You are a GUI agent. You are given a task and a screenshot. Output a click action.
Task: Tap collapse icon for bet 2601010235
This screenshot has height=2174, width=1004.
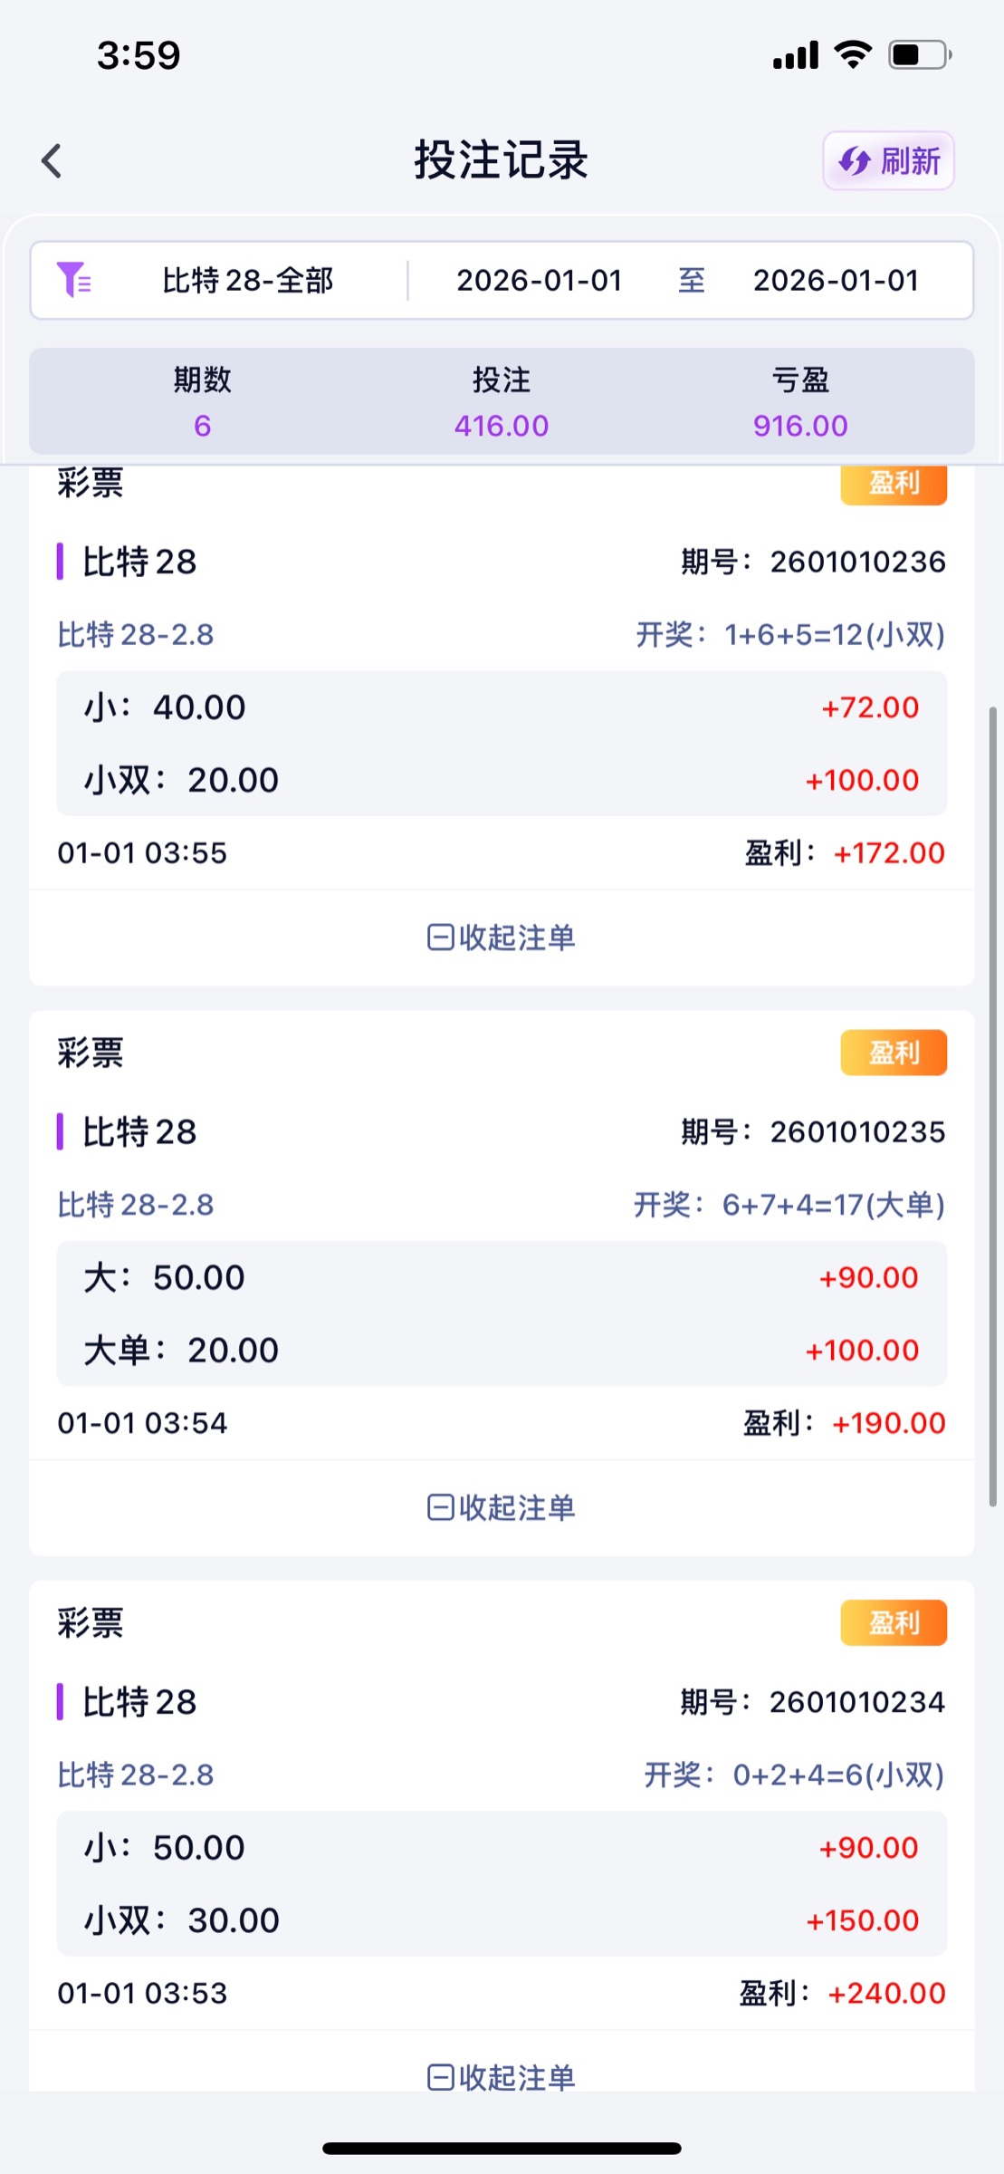pos(441,1507)
